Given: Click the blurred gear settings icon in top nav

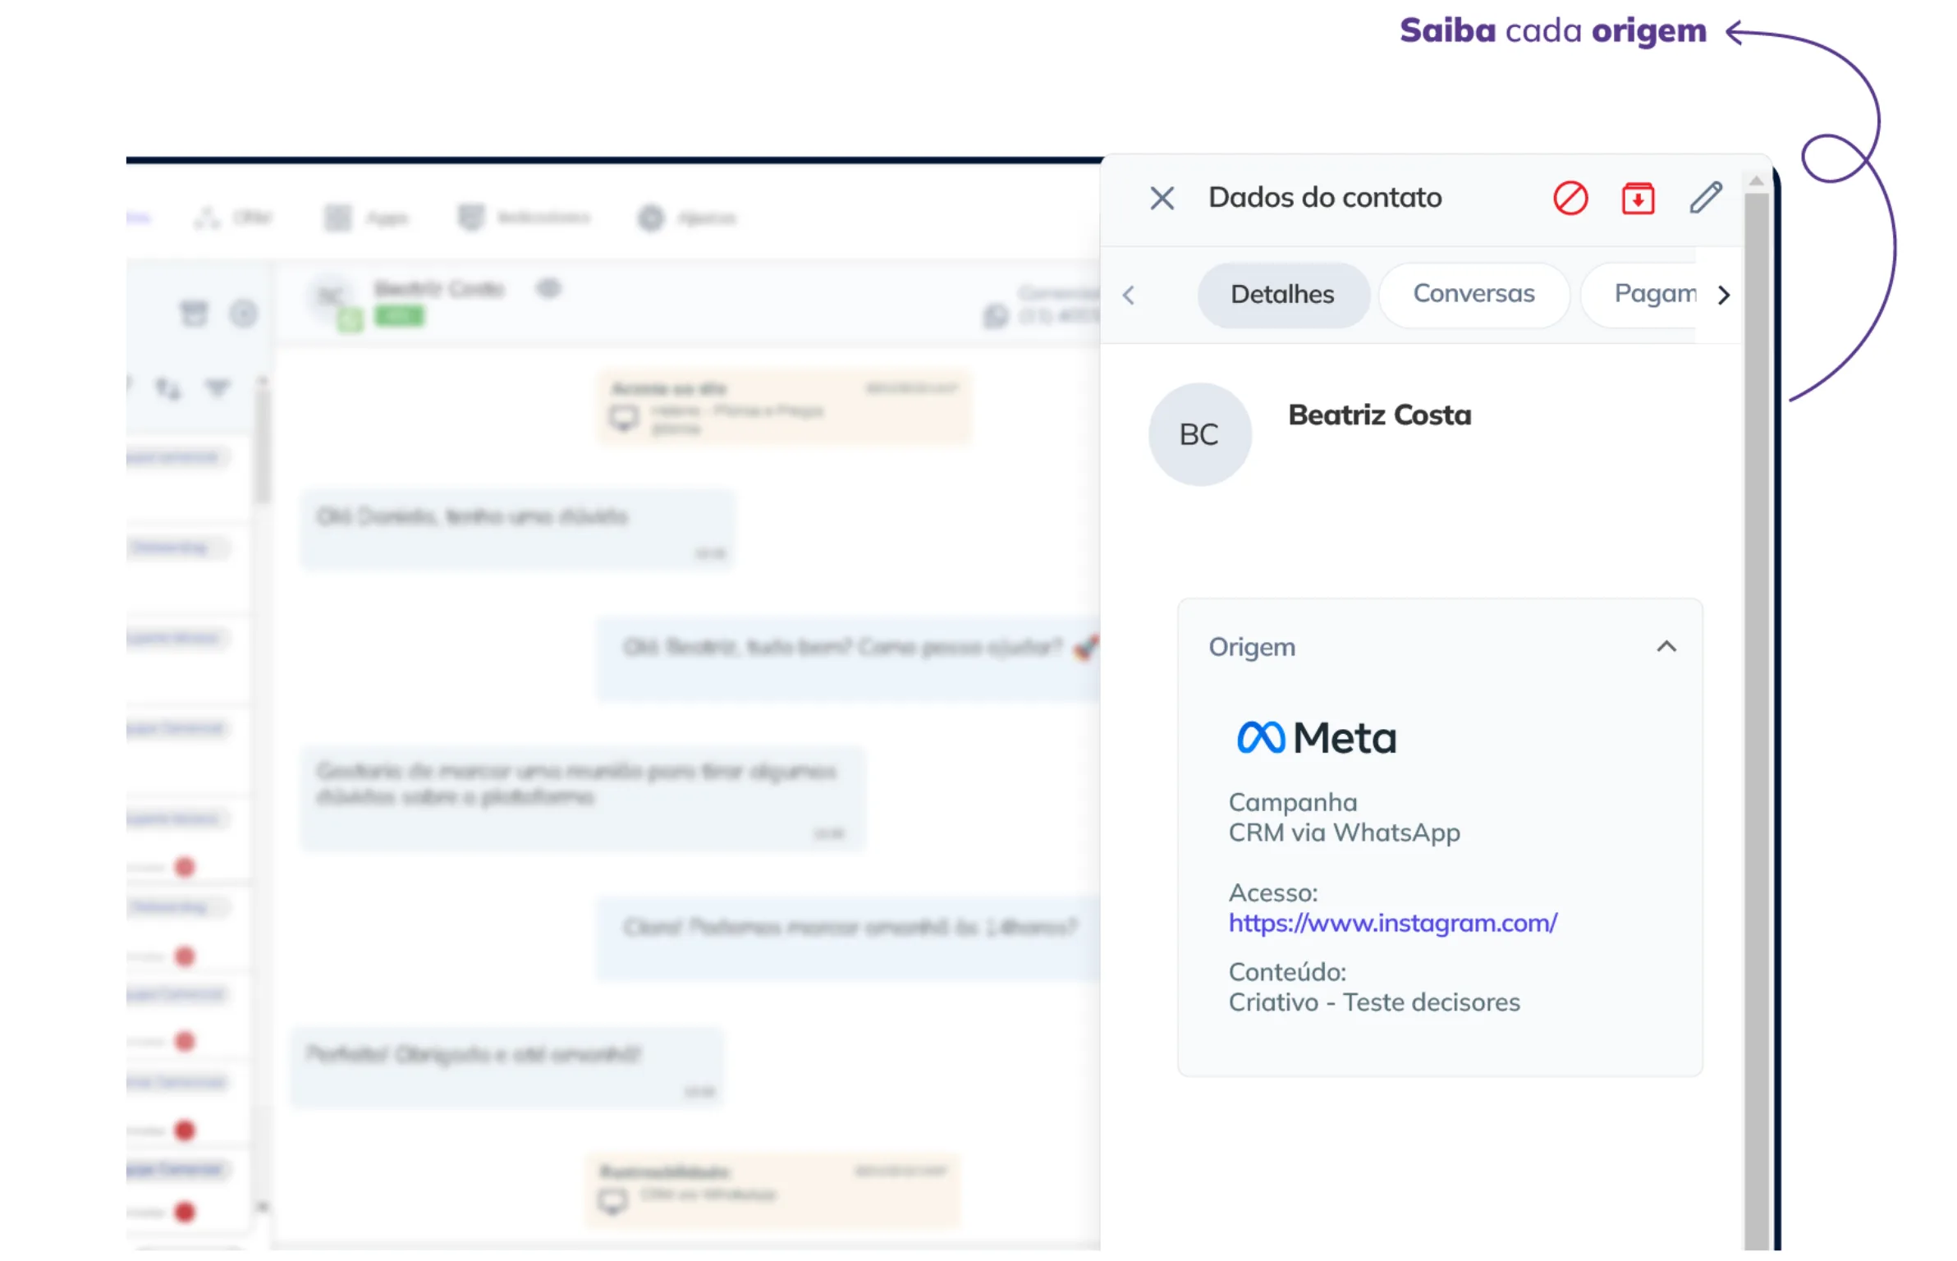Looking at the screenshot, I should tap(650, 218).
